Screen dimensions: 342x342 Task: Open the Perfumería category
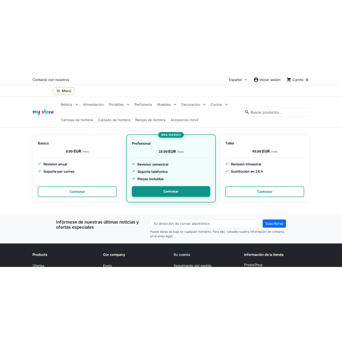tap(143, 104)
